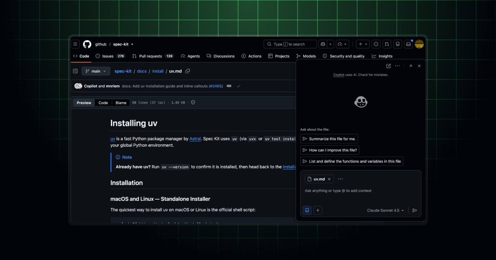
Task: Focus the Ask anything chat input
Action: pyautogui.click(x=361, y=191)
